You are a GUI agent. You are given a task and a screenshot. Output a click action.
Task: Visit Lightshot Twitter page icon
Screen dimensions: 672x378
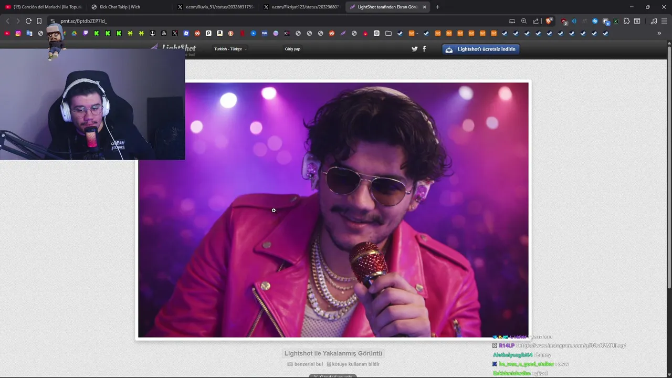pos(414,49)
